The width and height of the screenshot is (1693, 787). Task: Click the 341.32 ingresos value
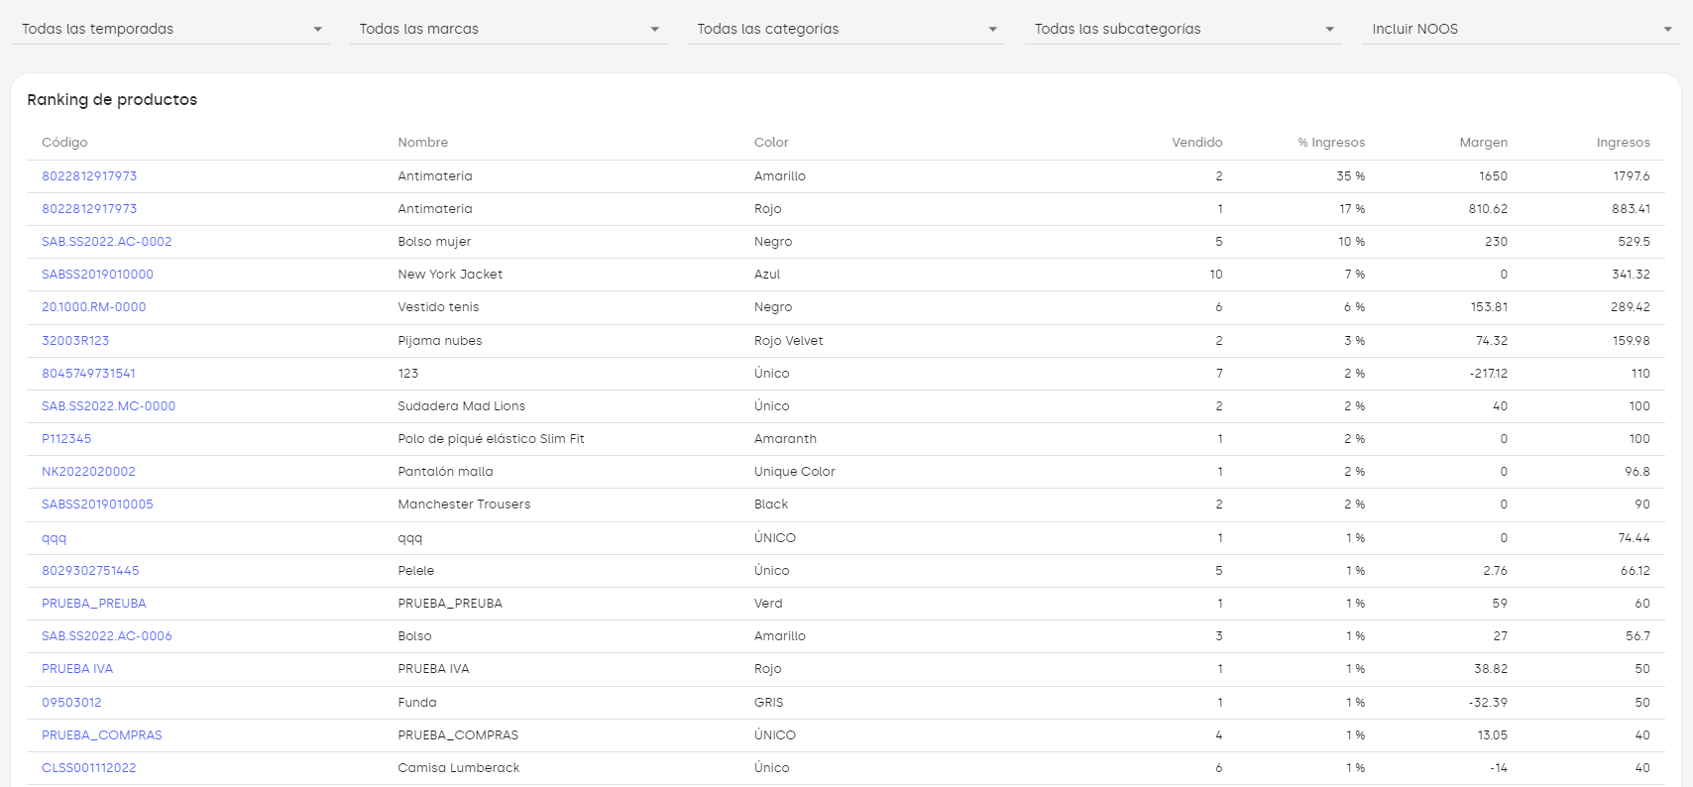pos(1631,274)
